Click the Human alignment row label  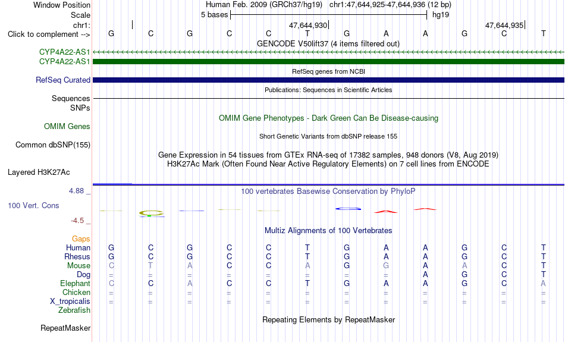point(78,247)
